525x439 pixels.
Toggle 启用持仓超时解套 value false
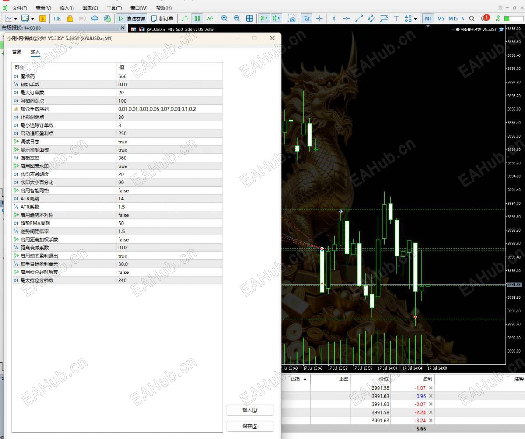coord(169,272)
